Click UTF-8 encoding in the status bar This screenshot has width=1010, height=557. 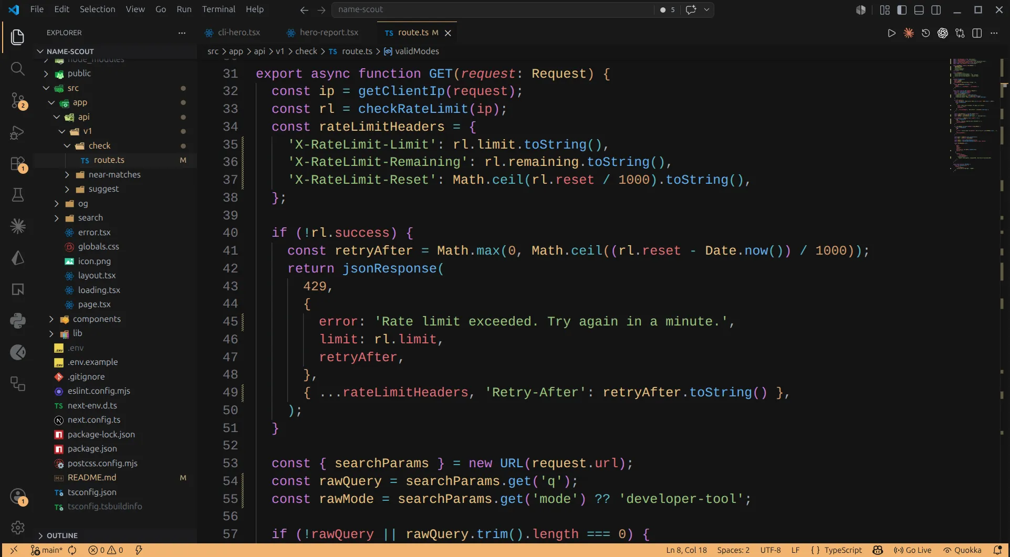pos(770,550)
